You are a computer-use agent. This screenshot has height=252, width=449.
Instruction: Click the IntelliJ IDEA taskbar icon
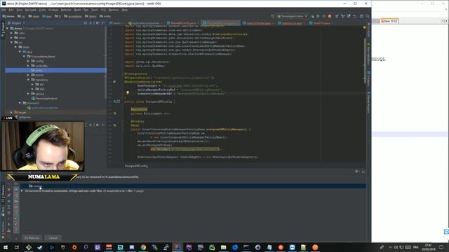click(177, 247)
